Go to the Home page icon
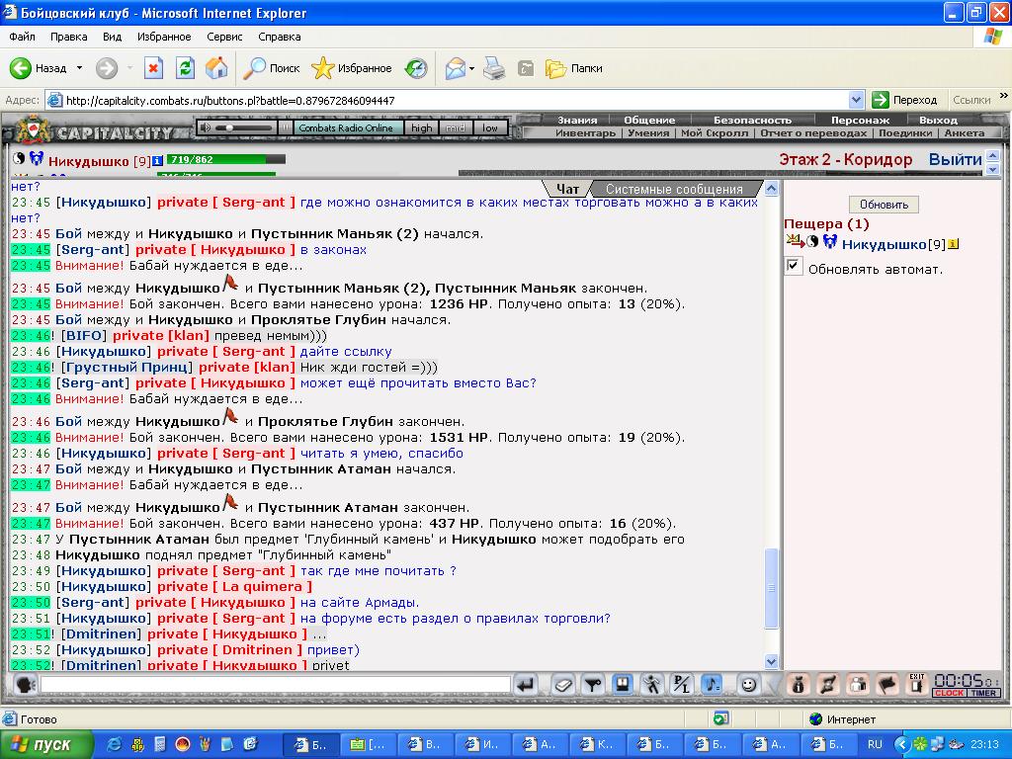 (x=216, y=68)
